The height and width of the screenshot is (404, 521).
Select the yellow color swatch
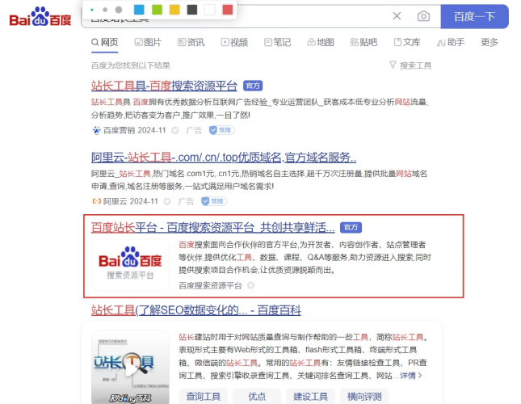pyautogui.click(x=174, y=10)
